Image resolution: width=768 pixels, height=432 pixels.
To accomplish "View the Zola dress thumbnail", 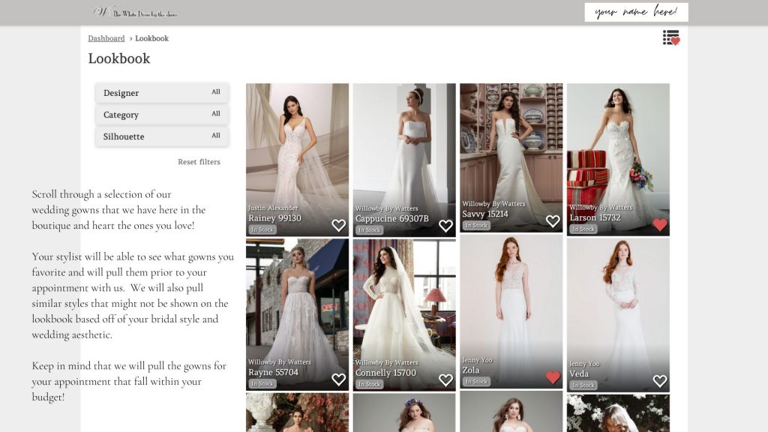I will pyautogui.click(x=511, y=300).
